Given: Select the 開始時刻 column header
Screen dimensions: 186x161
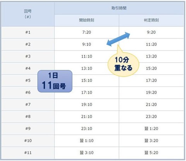Looking at the screenshot, I should pos(87,20).
